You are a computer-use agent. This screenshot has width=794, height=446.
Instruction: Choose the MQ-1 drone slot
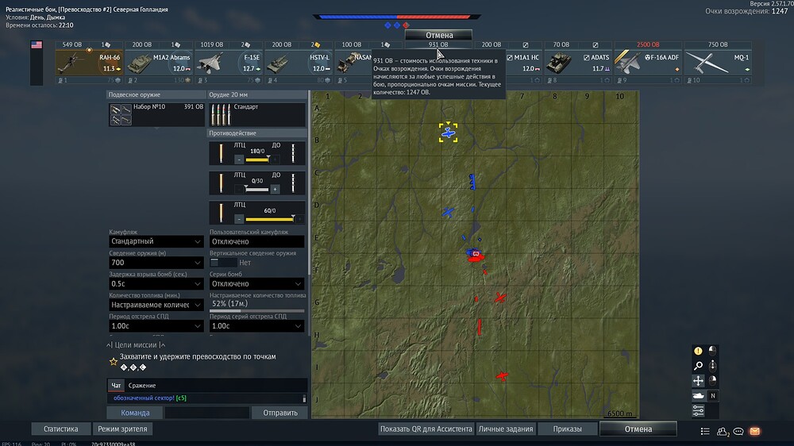click(x=718, y=62)
